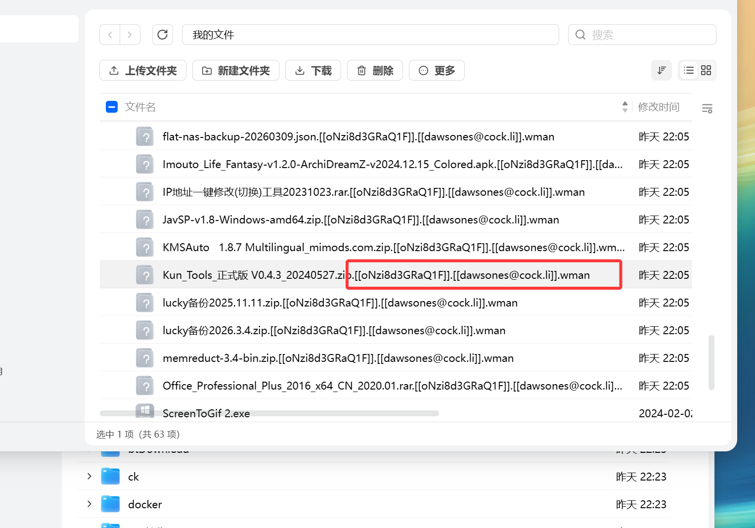Select the flat-nas-backup-20260309.json file name
The image size is (755, 528).
[358, 136]
